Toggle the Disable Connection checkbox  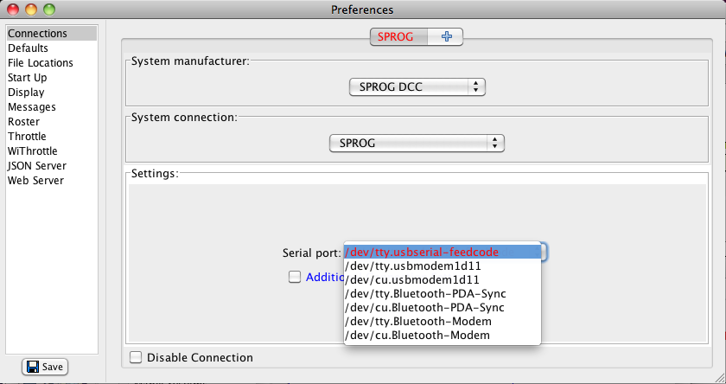point(136,357)
